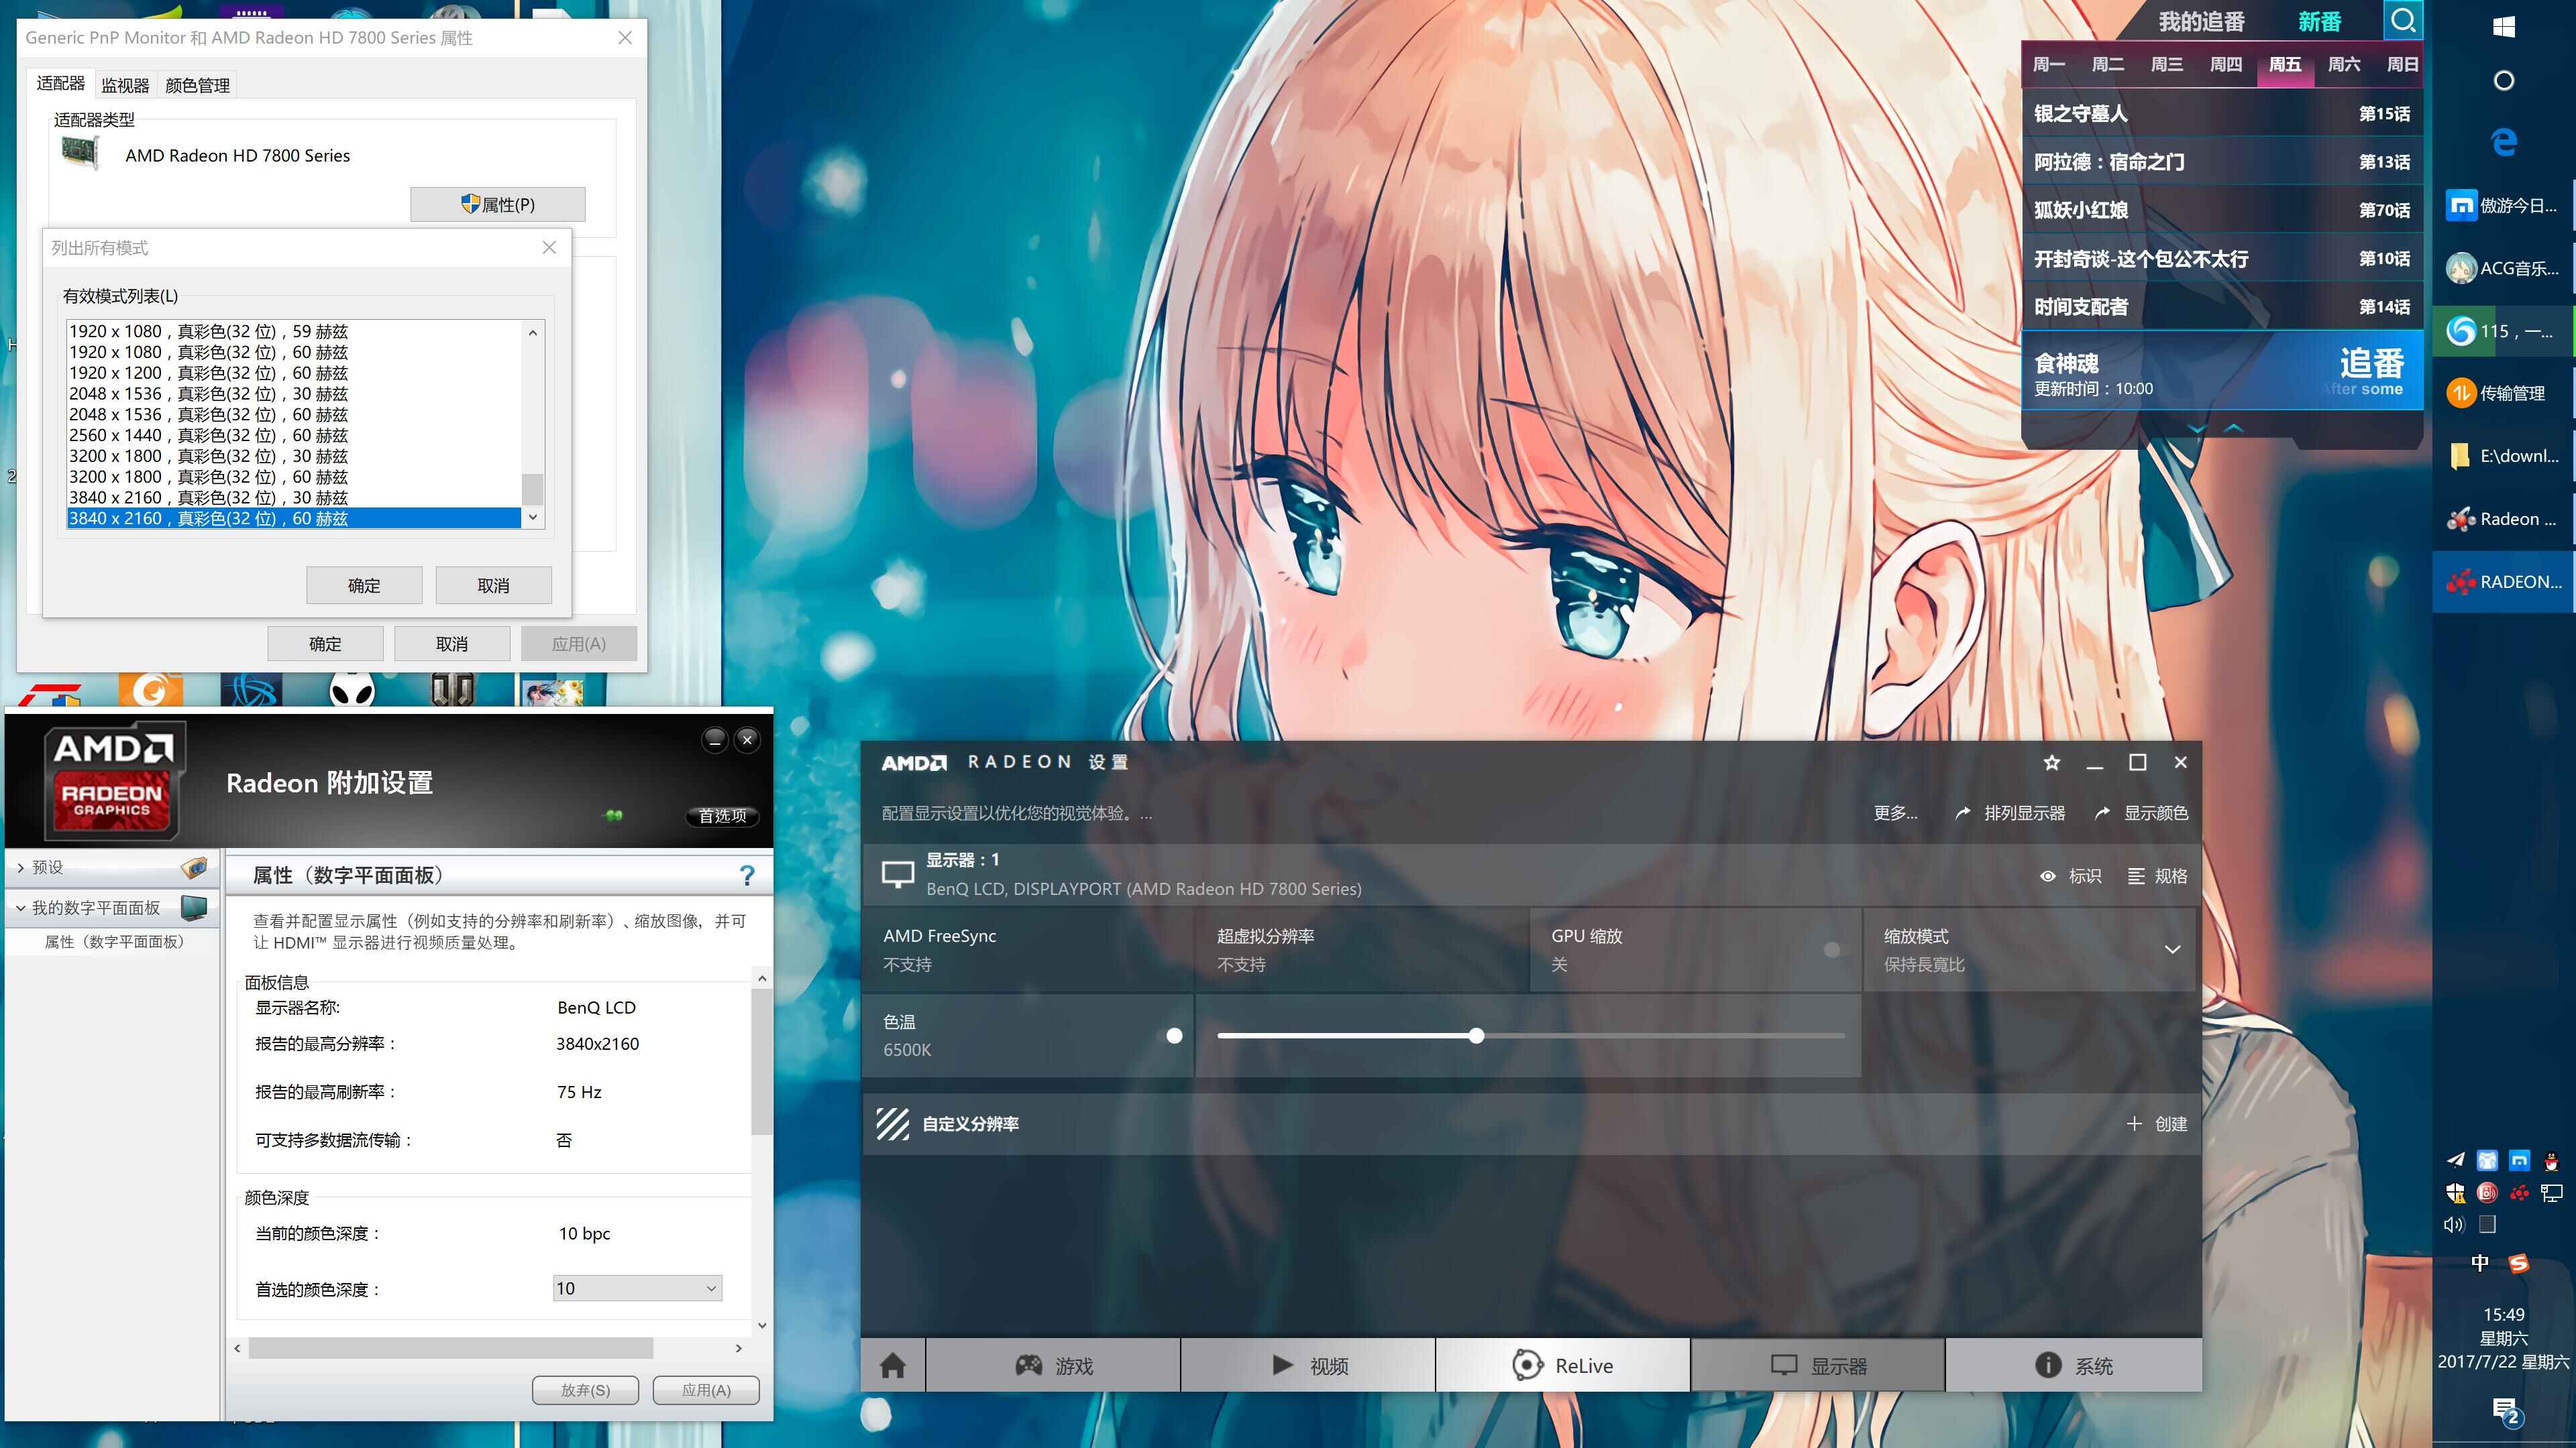Click the vertical scrollbar down arrow in properties panel

[762, 1325]
